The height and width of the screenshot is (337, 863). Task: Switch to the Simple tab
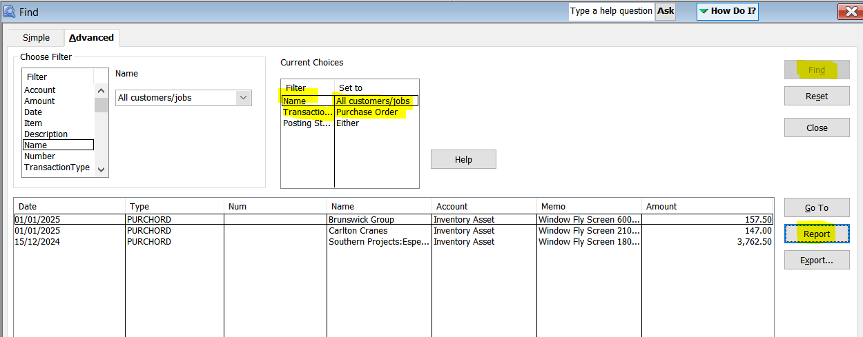click(x=36, y=38)
